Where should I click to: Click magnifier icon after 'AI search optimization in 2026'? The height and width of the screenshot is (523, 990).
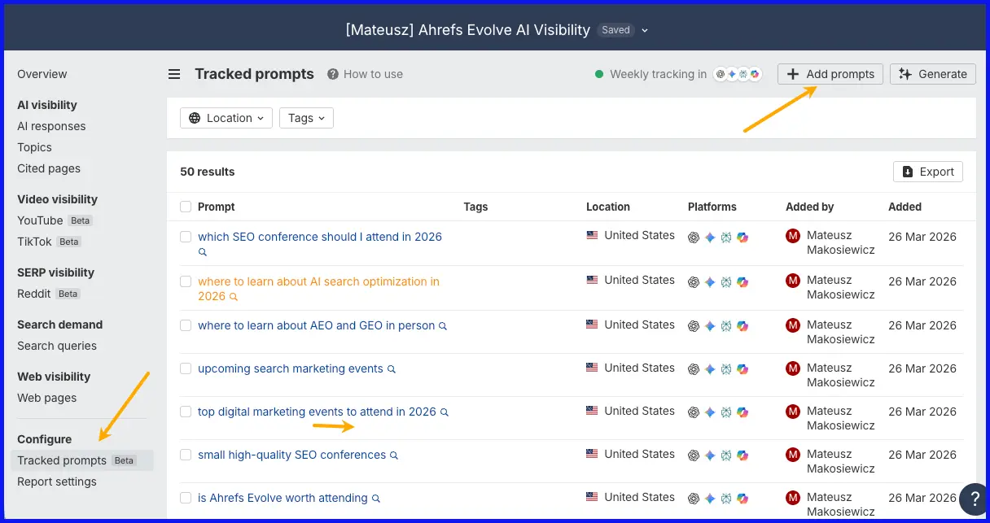point(234,297)
